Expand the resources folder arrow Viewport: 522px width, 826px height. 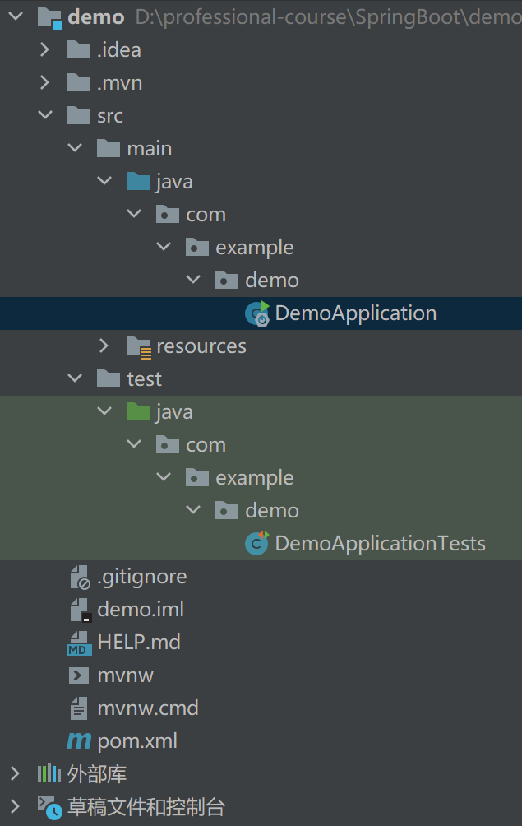point(104,346)
